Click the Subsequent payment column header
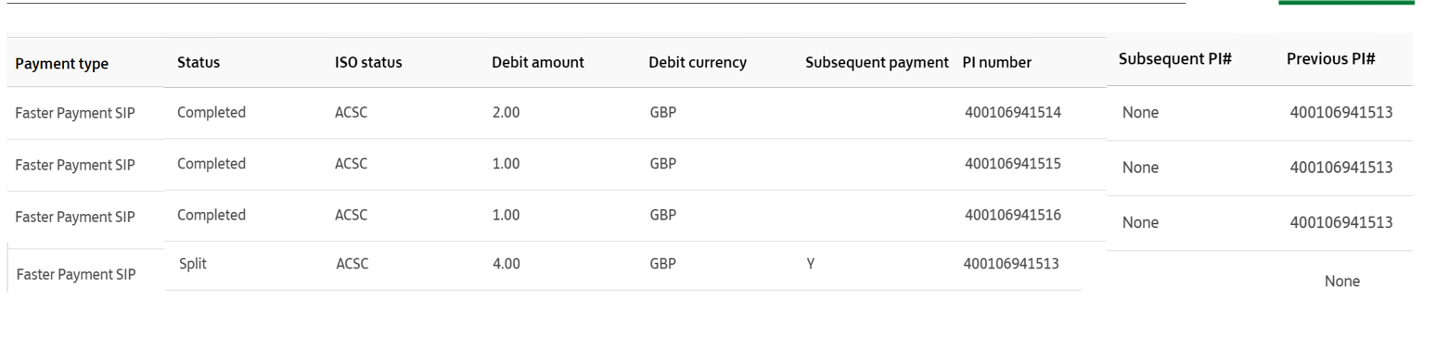 coord(877,63)
